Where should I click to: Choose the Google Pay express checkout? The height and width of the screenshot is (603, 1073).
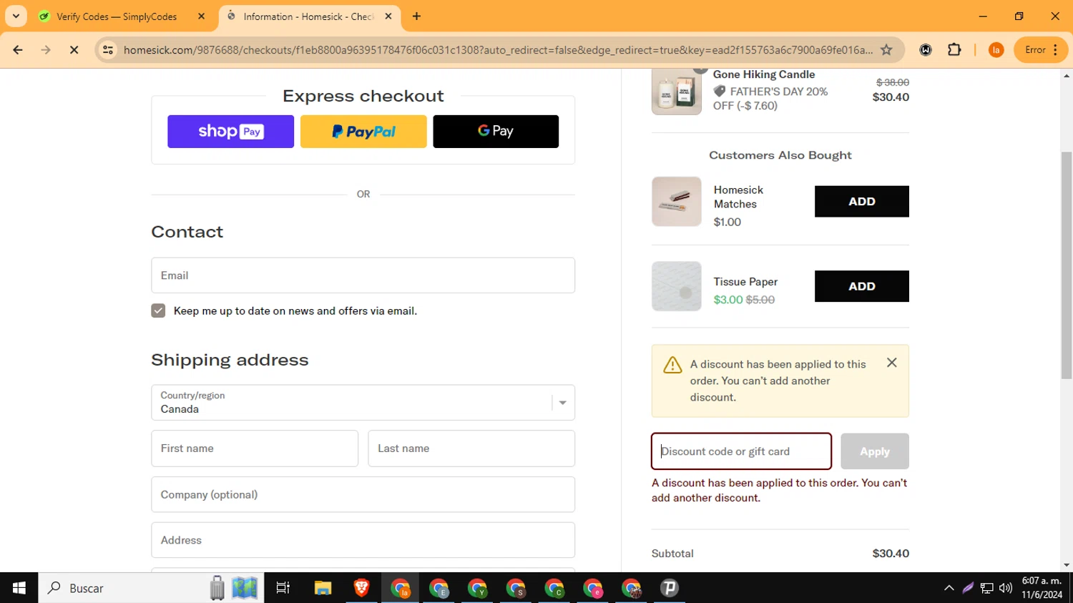click(496, 132)
